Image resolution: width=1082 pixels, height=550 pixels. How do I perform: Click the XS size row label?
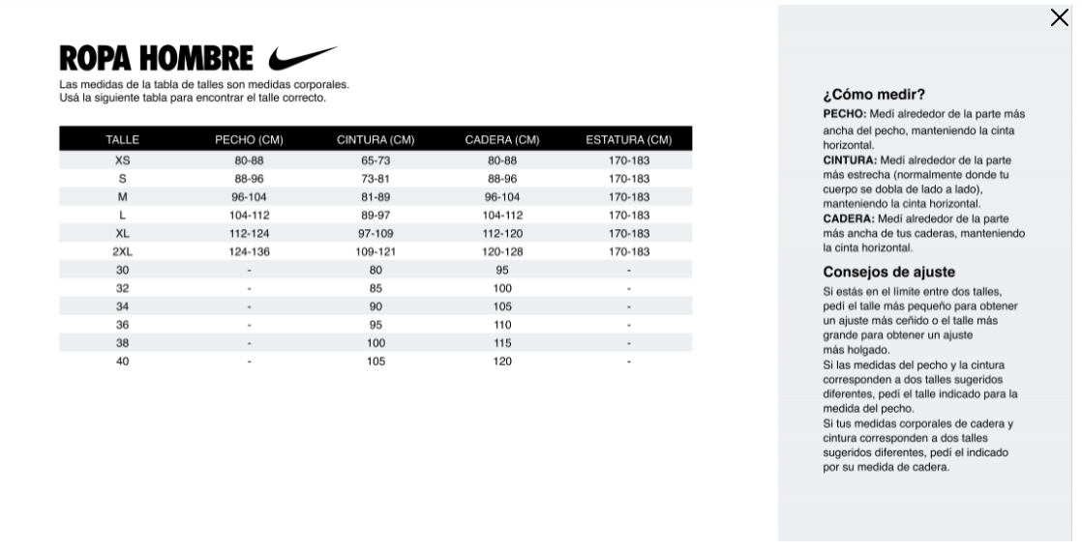point(122,160)
